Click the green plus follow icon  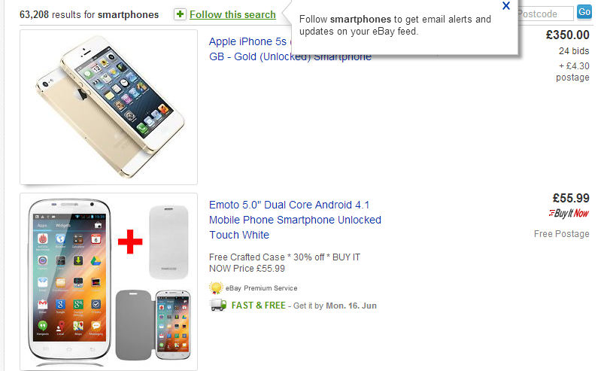tap(180, 14)
